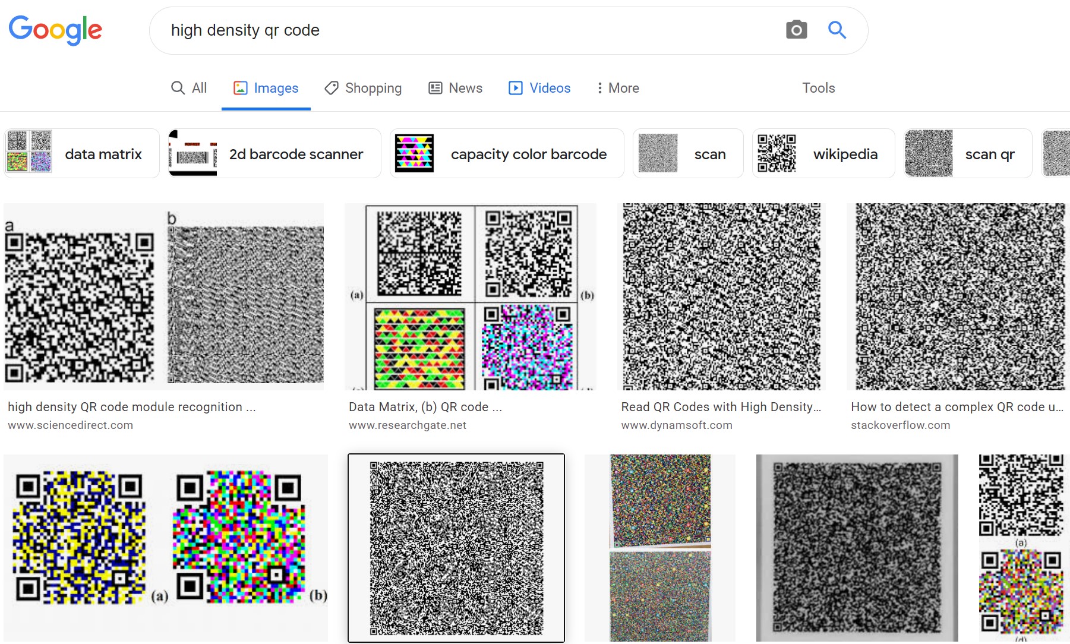Open search by image camera icon
The width and height of the screenshot is (1070, 644).
pos(796,30)
